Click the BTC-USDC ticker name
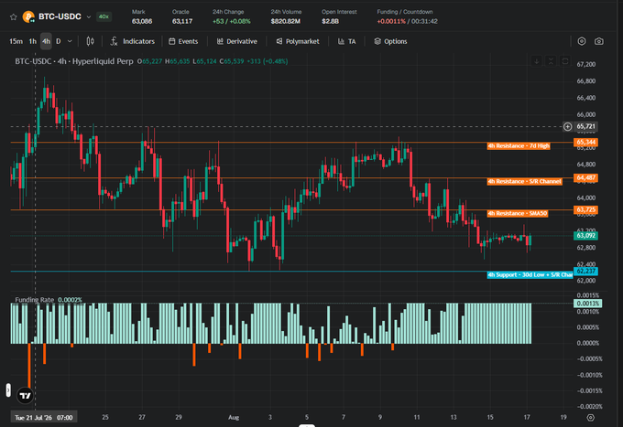This screenshot has height=427, width=623. pyautogui.click(x=60, y=16)
